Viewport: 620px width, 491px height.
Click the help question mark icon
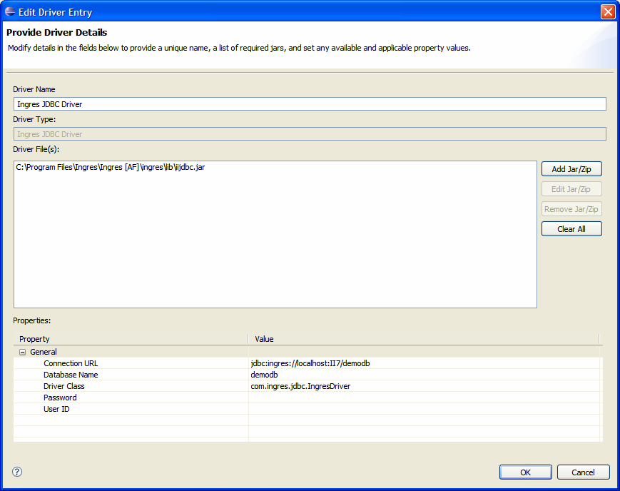[17, 472]
